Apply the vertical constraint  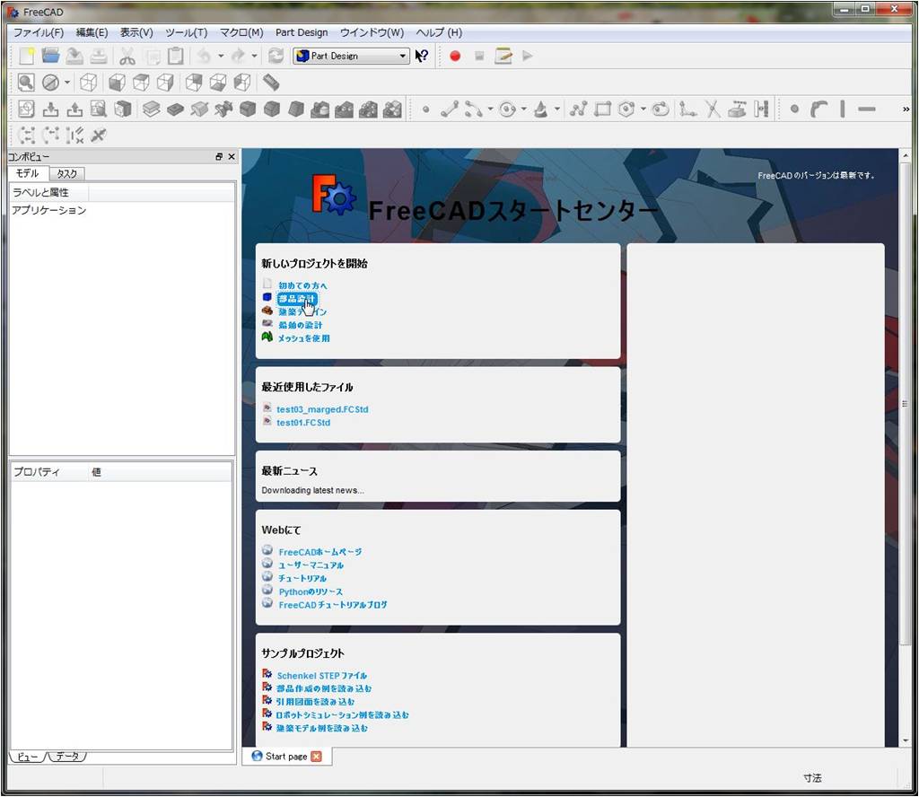coord(842,109)
